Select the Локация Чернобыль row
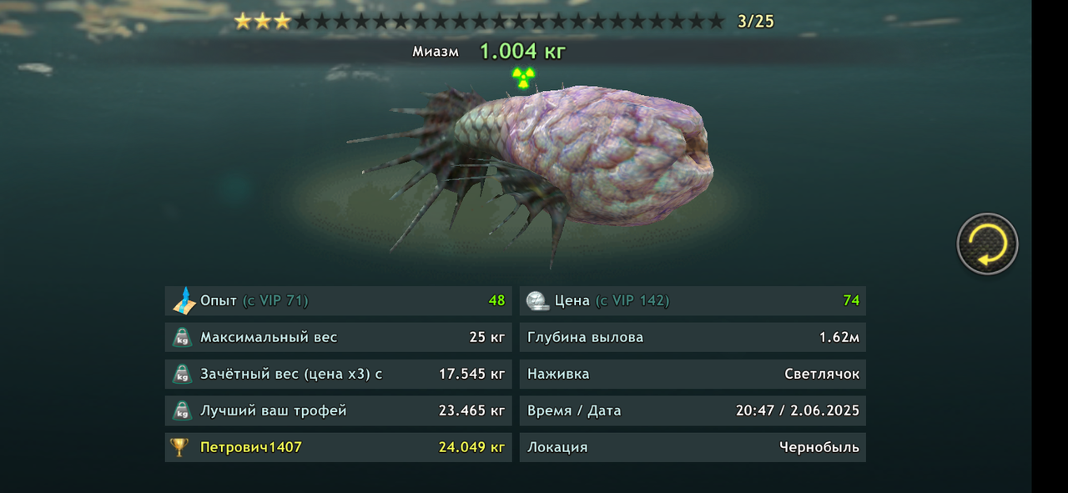Viewport: 1068px width, 493px height. tap(693, 447)
